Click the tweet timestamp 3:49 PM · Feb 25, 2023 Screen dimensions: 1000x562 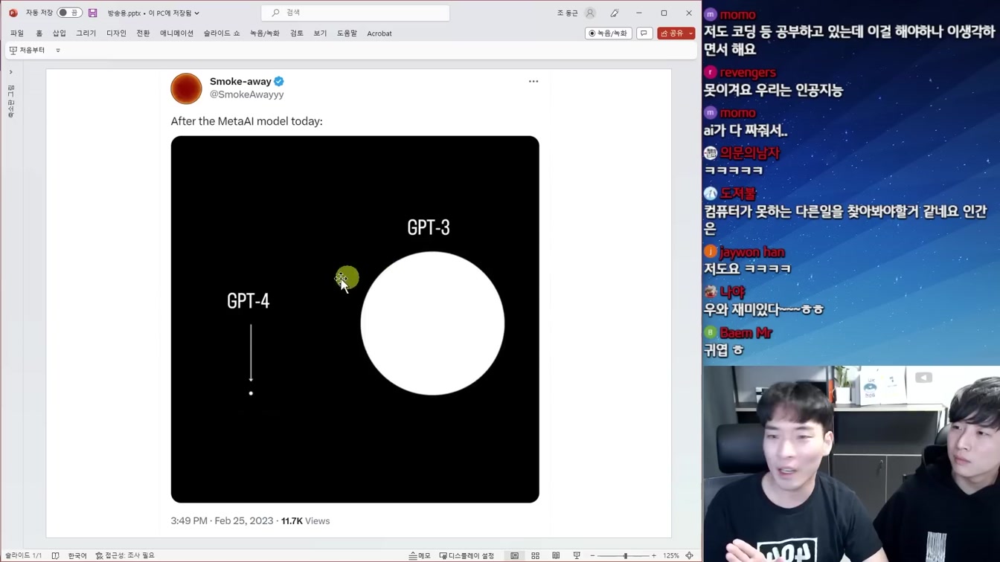[x=222, y=521]
